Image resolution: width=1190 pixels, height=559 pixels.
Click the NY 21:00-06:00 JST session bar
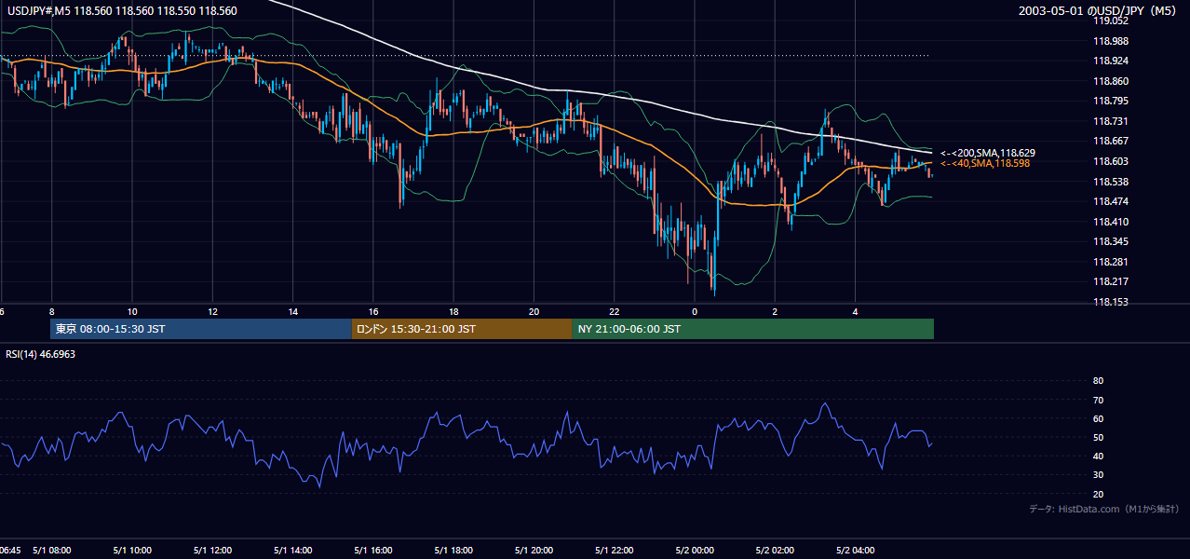coord(752,329)
